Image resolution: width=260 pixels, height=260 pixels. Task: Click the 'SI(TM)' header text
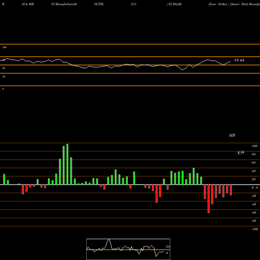pos(99,4)
